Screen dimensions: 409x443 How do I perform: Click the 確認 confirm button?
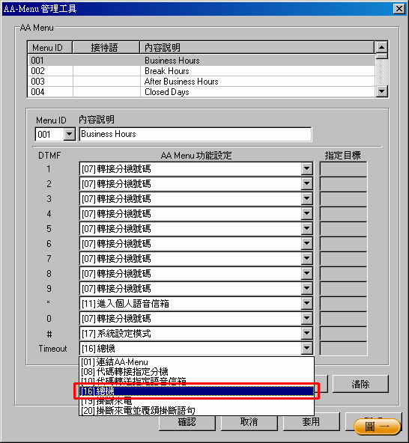click(x=187, y=422)
